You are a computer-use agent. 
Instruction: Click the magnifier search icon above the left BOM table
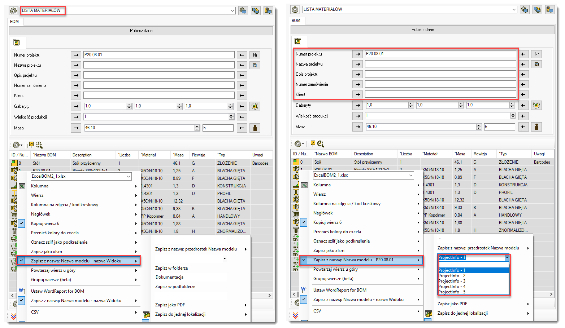pyautogui.click(x=39, y=145)
